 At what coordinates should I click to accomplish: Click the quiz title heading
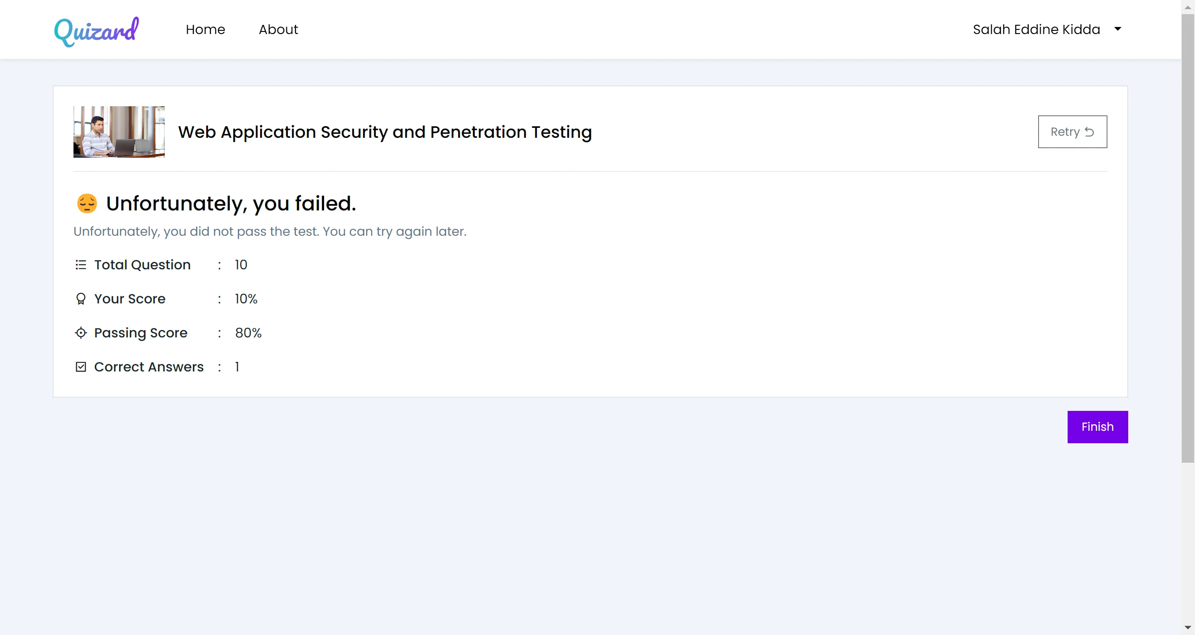(385, 132)
